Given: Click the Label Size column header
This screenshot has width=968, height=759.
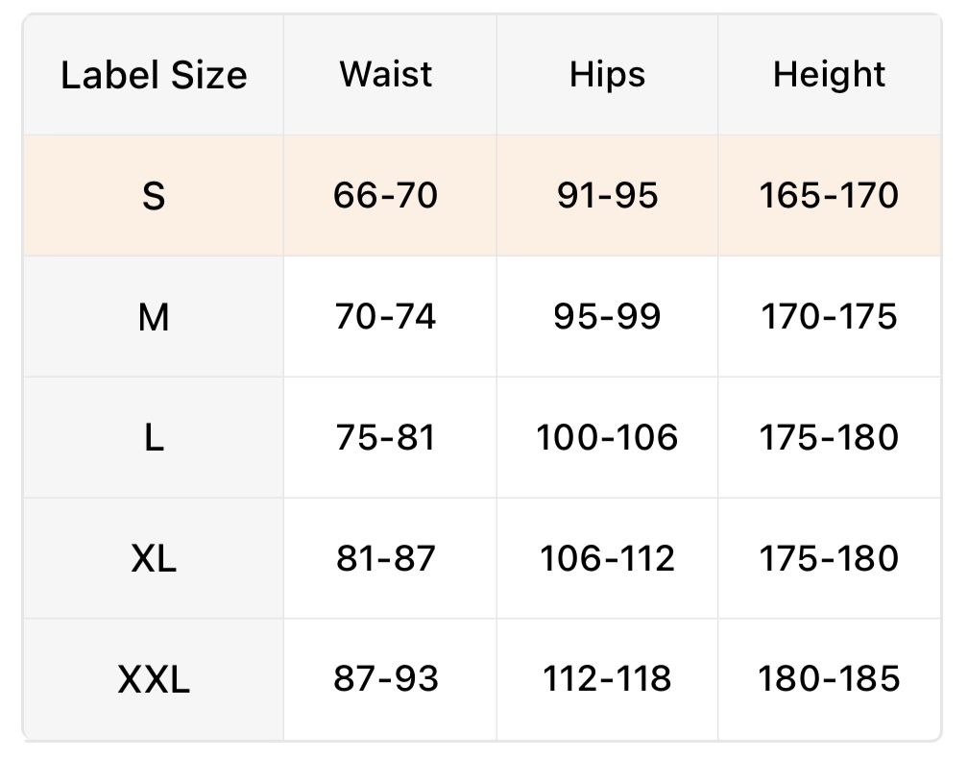Looking at the screenshot, I should click(x=154, y=75).
